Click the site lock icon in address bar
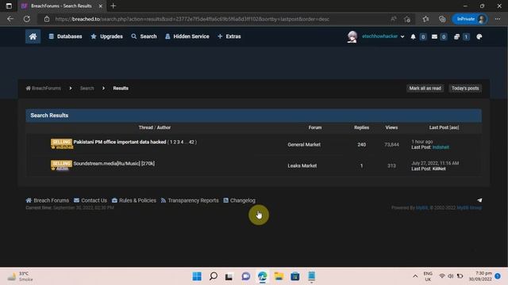Viewport: 508px width, 285px height. [x=47, y=19]
